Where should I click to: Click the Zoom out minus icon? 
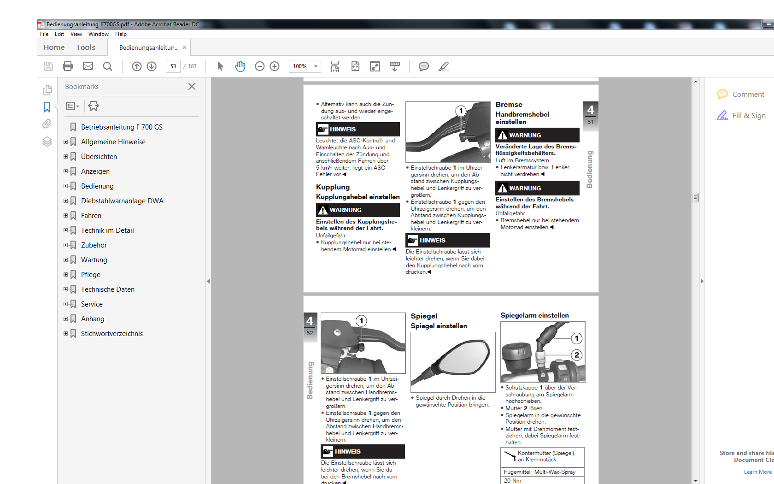(260, 66)
